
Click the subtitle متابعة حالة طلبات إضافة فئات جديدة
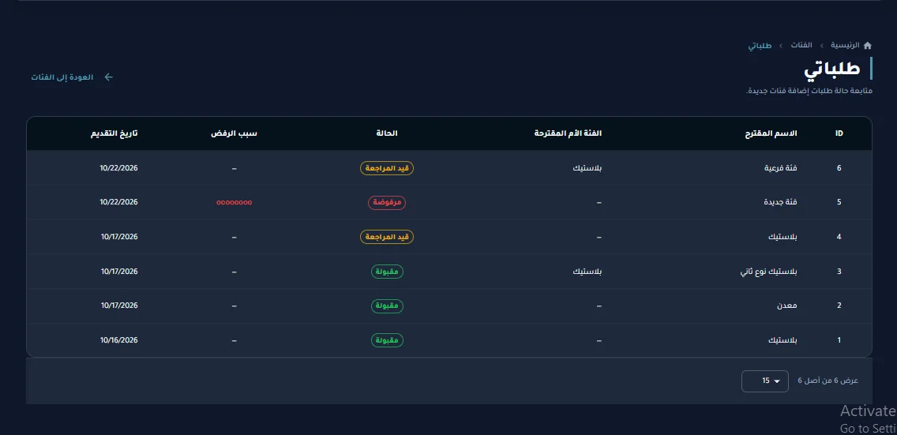[x=809, y=92]
